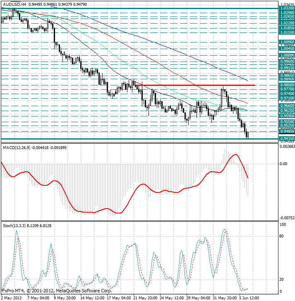Select the 0.94350 support level label

287,139
